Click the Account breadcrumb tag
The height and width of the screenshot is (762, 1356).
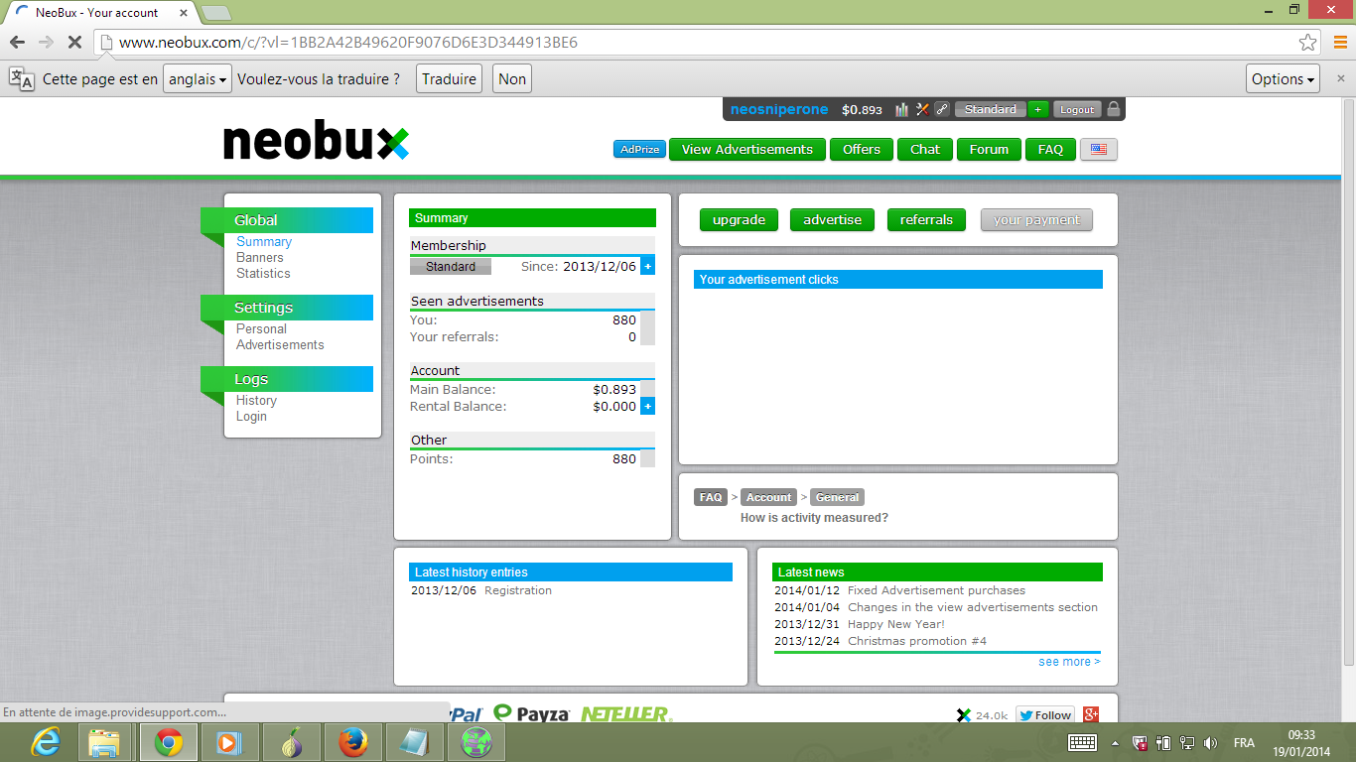(769, 497)
